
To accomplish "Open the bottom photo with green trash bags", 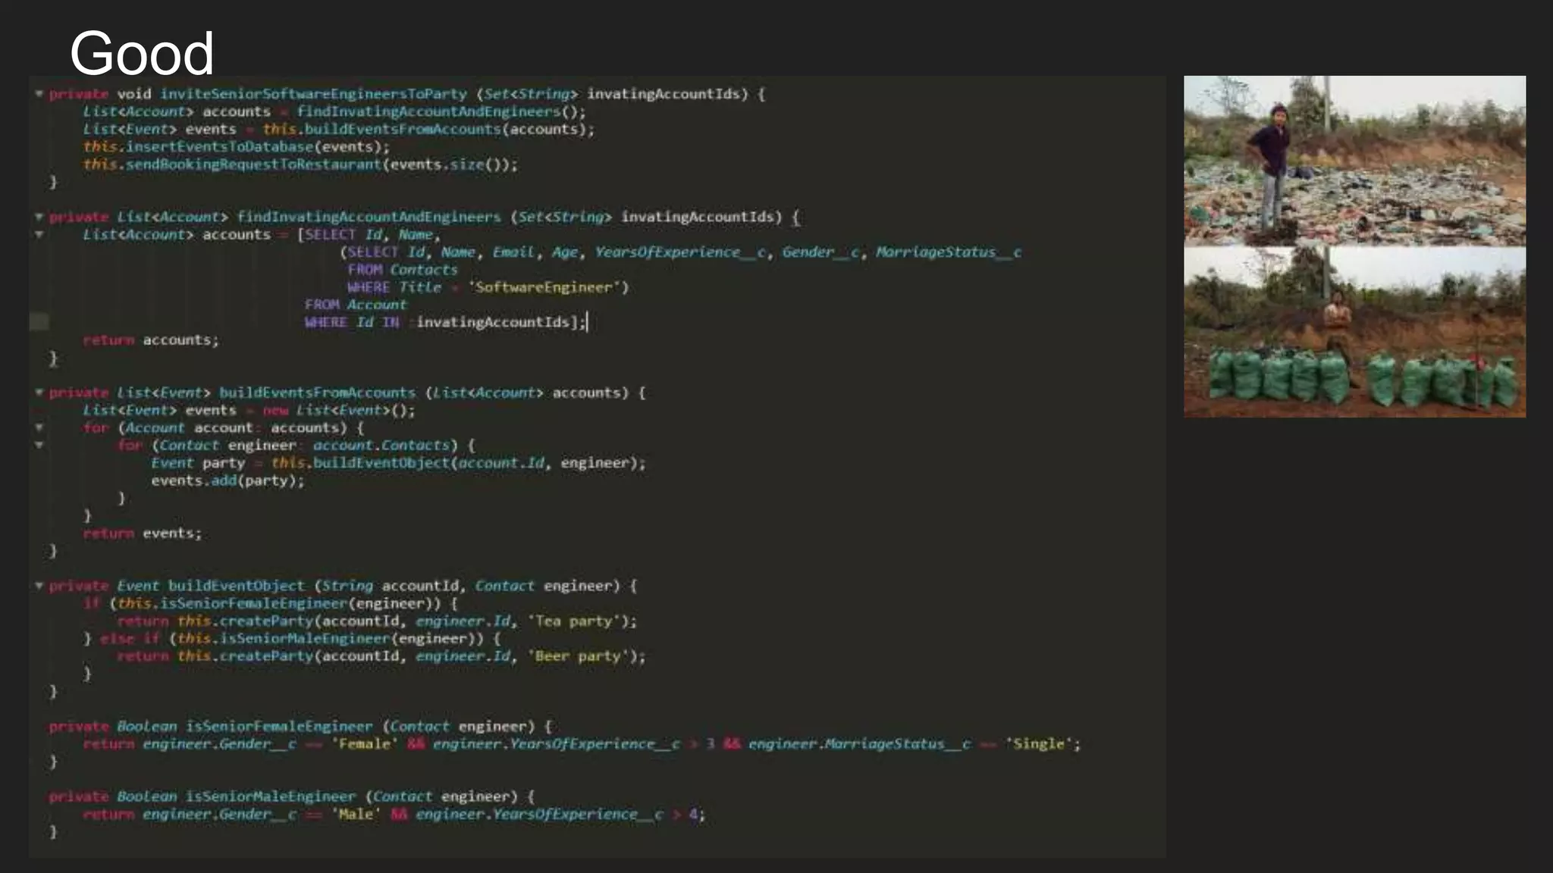I will [1354, 332].
